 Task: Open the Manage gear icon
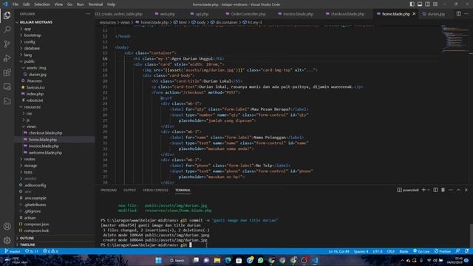point(7,240)
